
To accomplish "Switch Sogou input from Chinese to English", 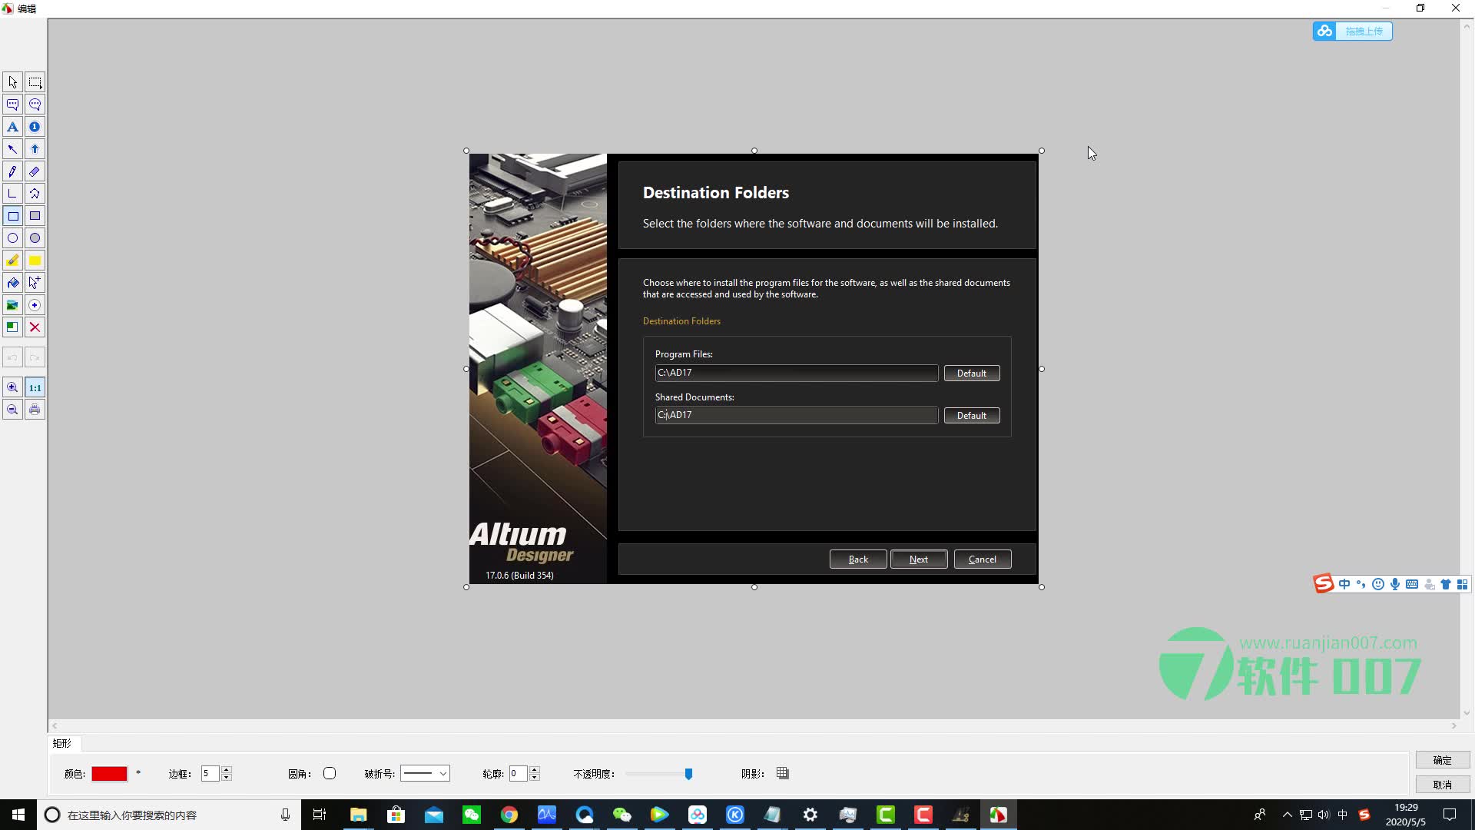I will point(1345,584).
